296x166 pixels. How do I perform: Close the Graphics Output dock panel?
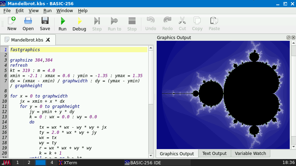coord(293,37)
